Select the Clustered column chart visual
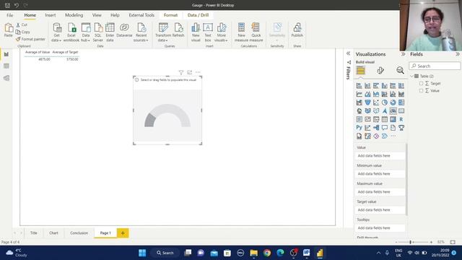The width and height of the screenshot is (462, 260). (385, 86)
